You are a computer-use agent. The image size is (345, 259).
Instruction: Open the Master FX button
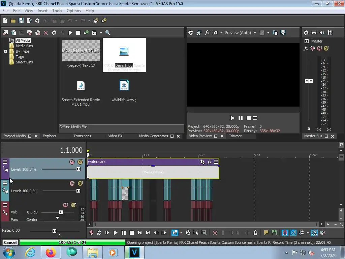coord(306,48)
